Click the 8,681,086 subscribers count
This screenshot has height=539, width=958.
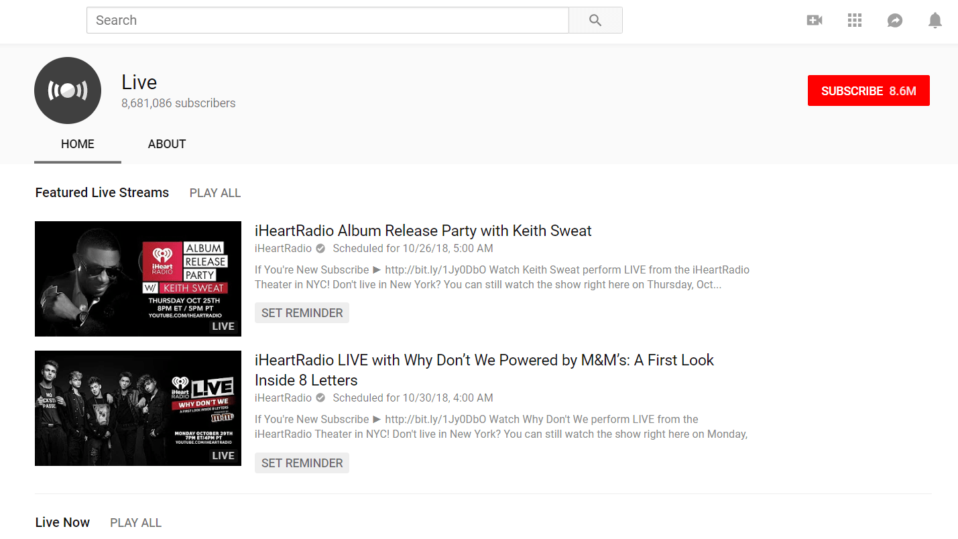coord(178,103)
